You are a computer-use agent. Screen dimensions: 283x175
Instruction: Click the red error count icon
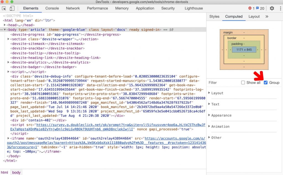tap(250, 8)
